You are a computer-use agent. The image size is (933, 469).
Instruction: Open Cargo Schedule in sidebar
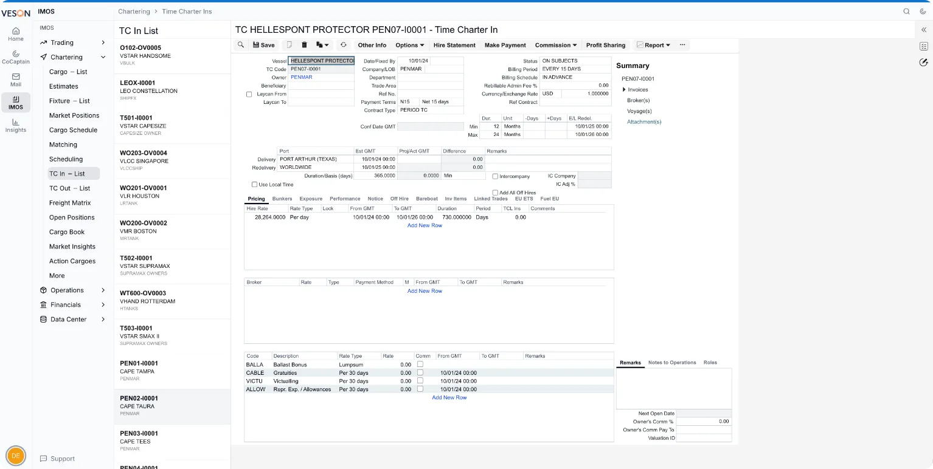[x=73, y=130]
